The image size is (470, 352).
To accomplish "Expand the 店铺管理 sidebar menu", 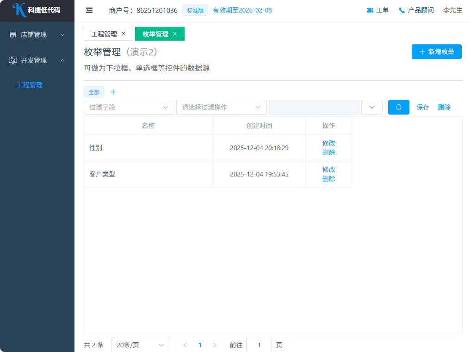I will point(37,35).
